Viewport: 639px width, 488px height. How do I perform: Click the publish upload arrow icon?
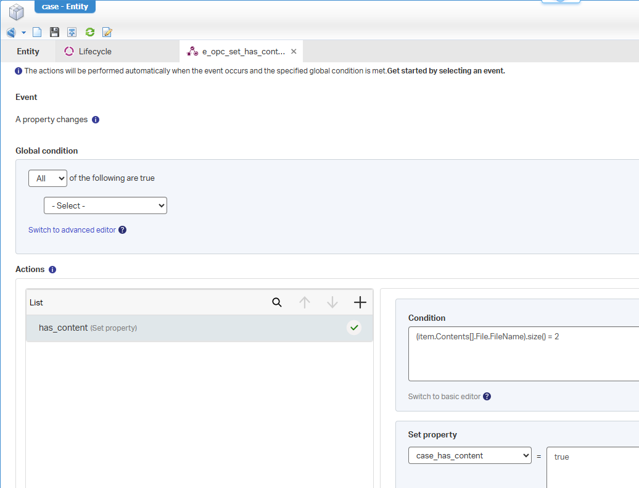pos(72,32)
